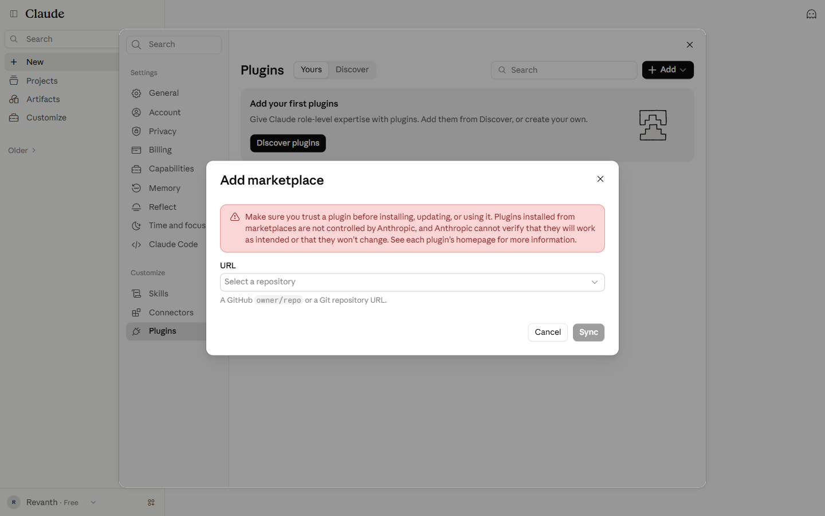Click the Reflect icon in settings

coord(136,207)
